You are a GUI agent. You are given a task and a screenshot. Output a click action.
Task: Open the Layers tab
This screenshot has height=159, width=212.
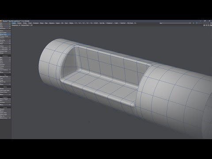[x=58, y=23]
